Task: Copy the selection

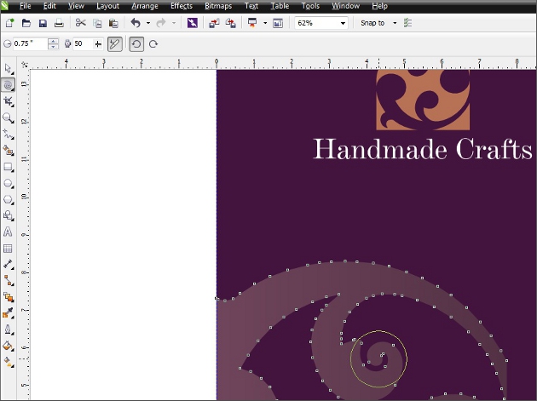Action: [97, 23]
